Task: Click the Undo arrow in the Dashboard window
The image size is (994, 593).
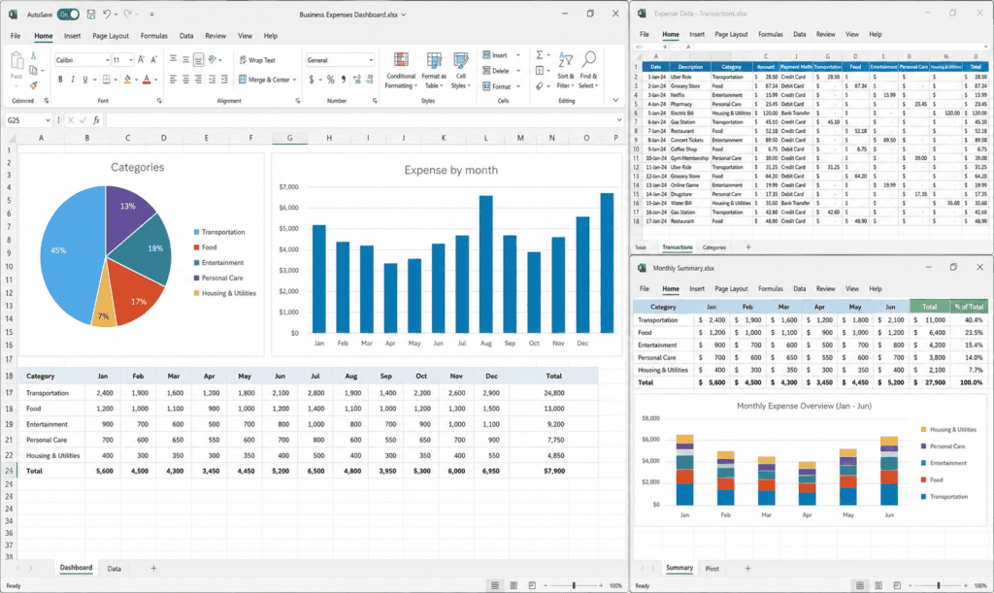Action: [107, 14]
